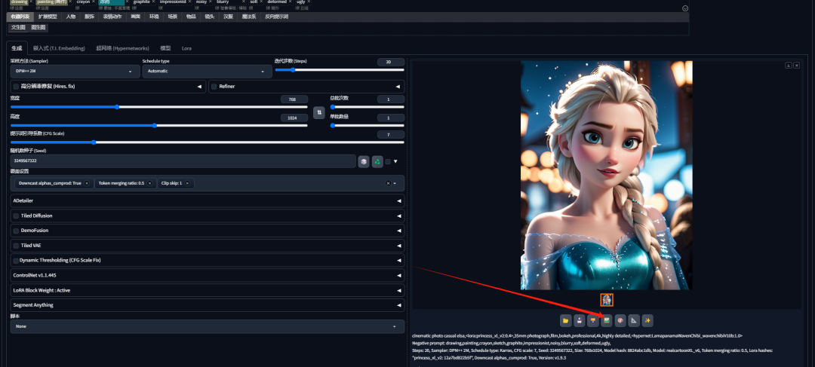Screen dimensions: 815x367
Task: Open the 反向提示词 category tab
Action: (x=276, y=17)
